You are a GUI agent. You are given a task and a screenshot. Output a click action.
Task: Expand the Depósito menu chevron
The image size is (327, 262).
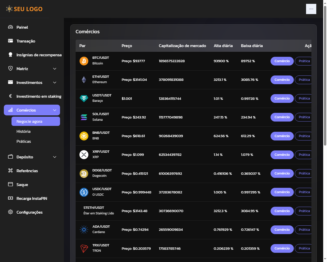coord(55,157)
